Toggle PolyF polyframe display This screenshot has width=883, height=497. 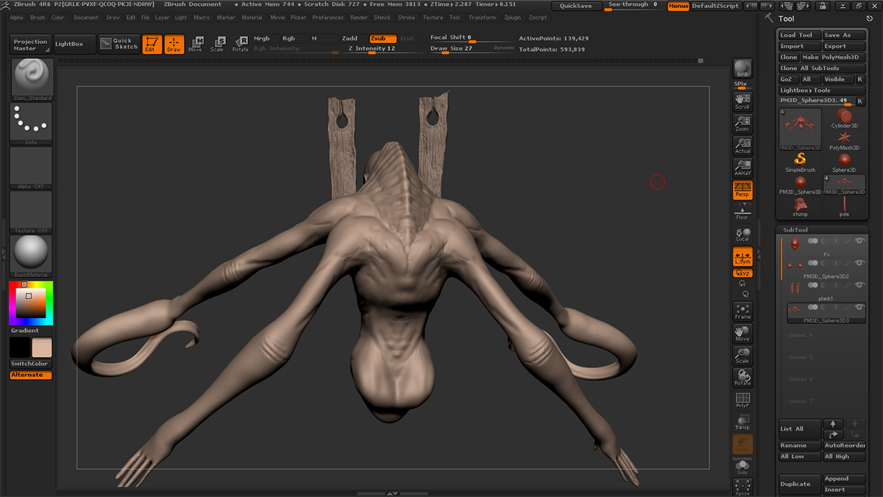click(x=742, y=400)
